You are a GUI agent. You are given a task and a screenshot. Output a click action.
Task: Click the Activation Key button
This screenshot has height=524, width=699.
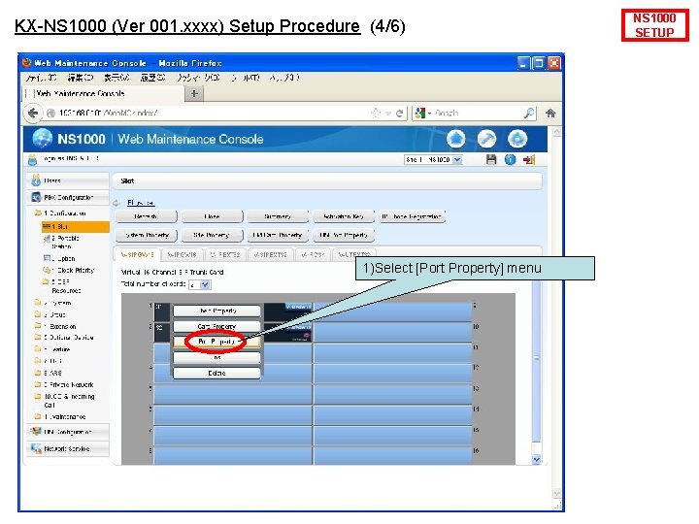344,216
